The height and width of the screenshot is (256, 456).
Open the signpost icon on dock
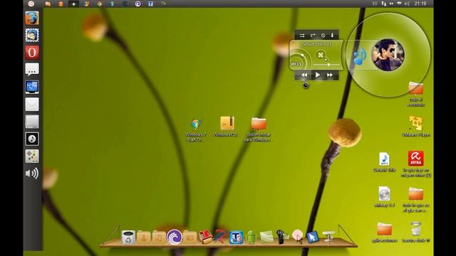[x=328, y=237]
